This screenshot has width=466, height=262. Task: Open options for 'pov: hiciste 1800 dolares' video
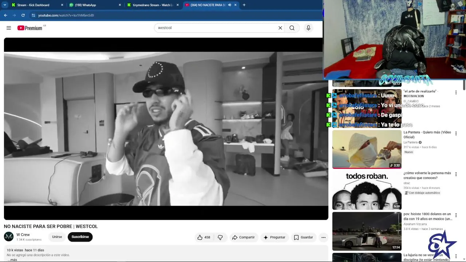[456, 215]
